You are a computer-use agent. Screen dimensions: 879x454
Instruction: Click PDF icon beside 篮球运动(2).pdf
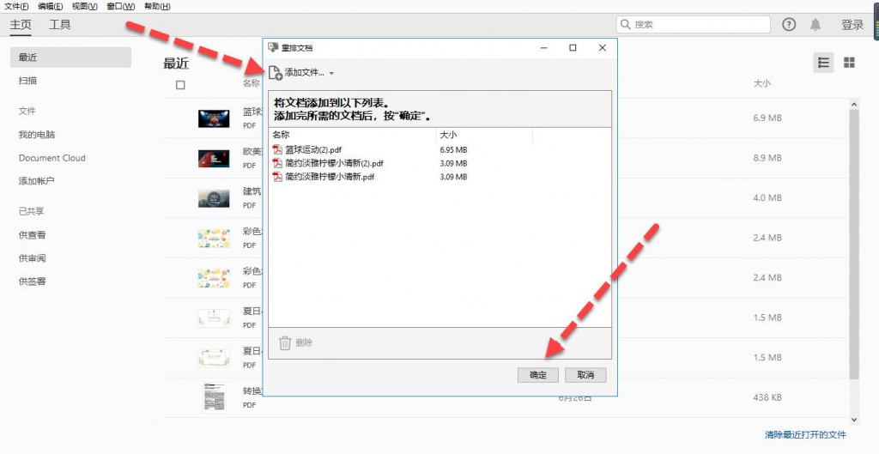(277, 149)
